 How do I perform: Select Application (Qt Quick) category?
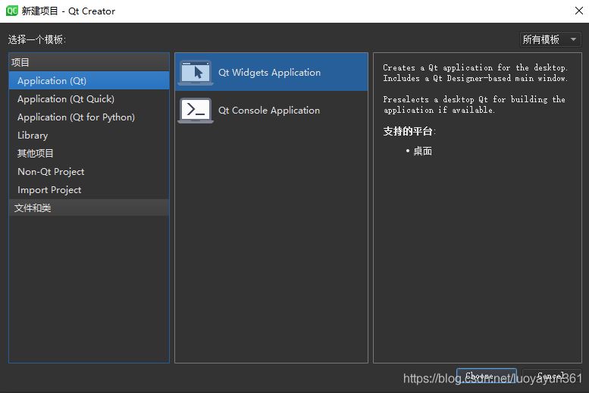tap(66, 99)
